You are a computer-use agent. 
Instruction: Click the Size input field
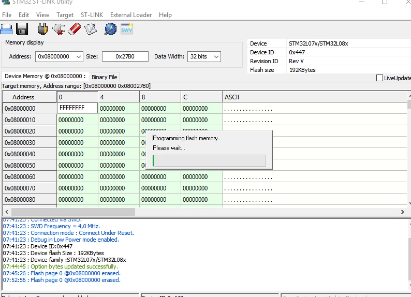pyautogui.click(x=125, y=56)
